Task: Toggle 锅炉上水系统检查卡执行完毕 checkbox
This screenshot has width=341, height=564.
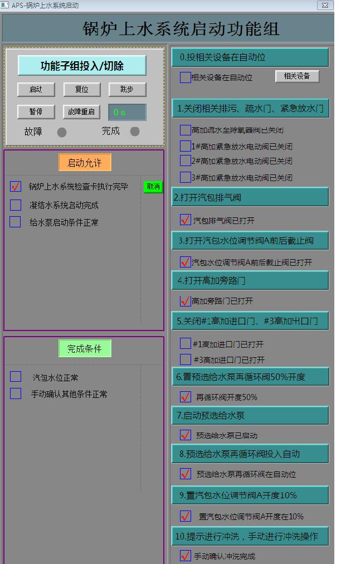Action: point(16,187)
